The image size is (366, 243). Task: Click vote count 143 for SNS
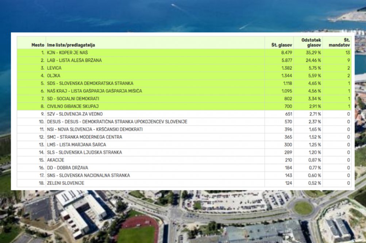289,176
